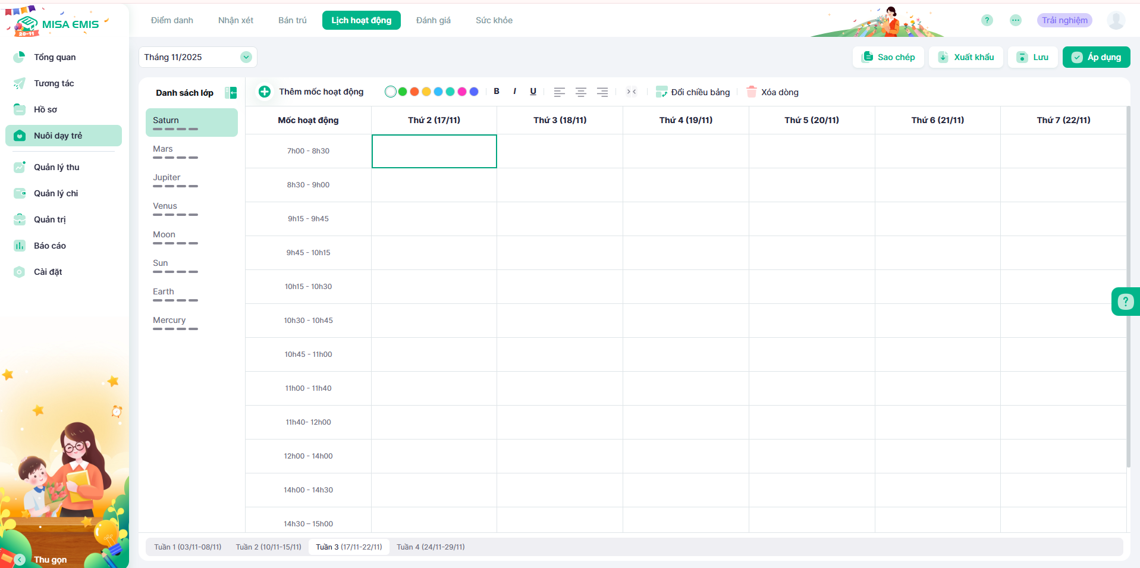Toggle italic formatting
This screenshot has height=568, width=1140.
[514, 92]
